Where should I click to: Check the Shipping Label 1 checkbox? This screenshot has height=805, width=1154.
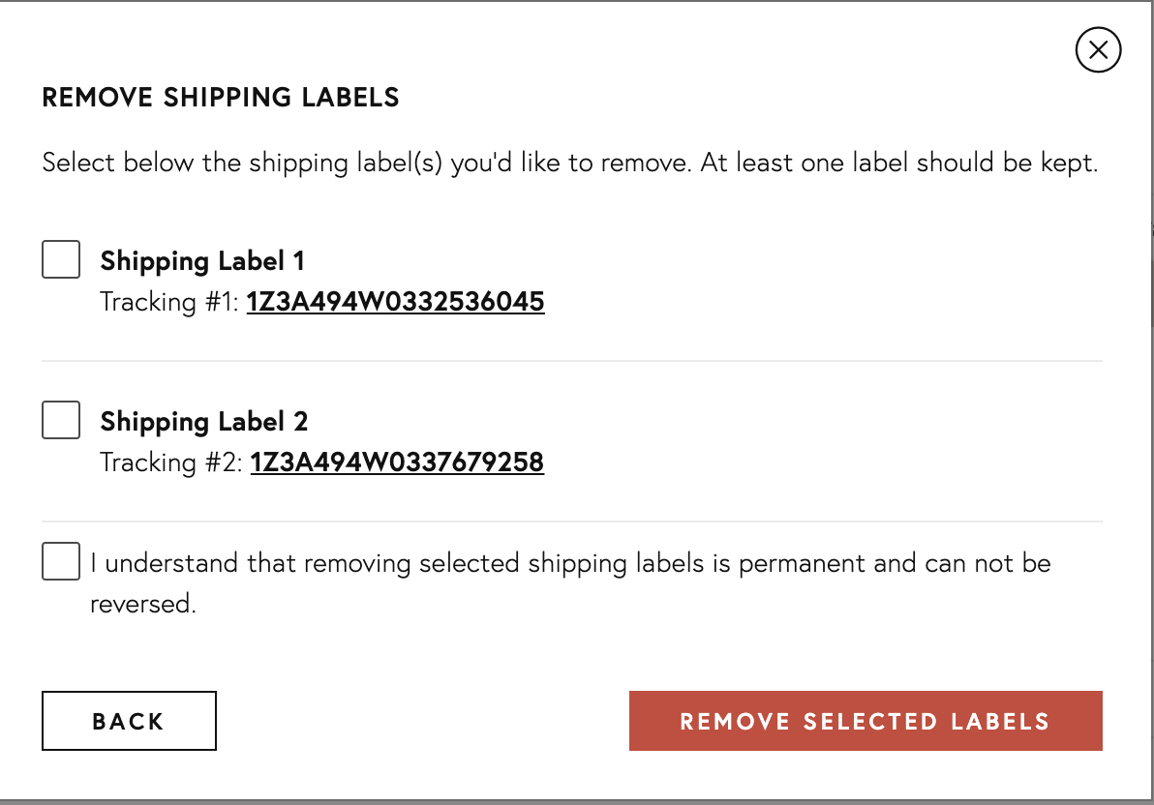[61, 259]
